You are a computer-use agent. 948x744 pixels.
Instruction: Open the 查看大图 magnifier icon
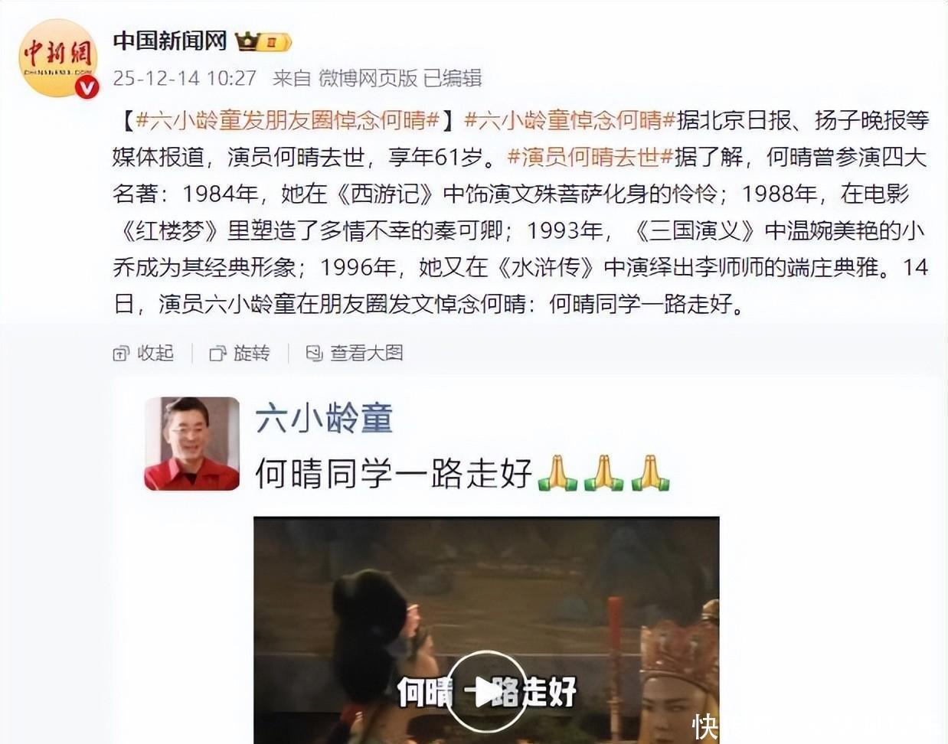[x=314, y=354]
